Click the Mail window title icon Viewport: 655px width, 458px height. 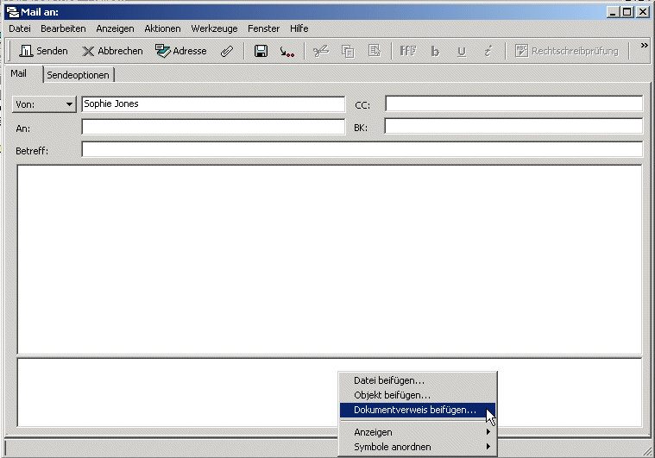pyautogui.click(x=13, y=12)
